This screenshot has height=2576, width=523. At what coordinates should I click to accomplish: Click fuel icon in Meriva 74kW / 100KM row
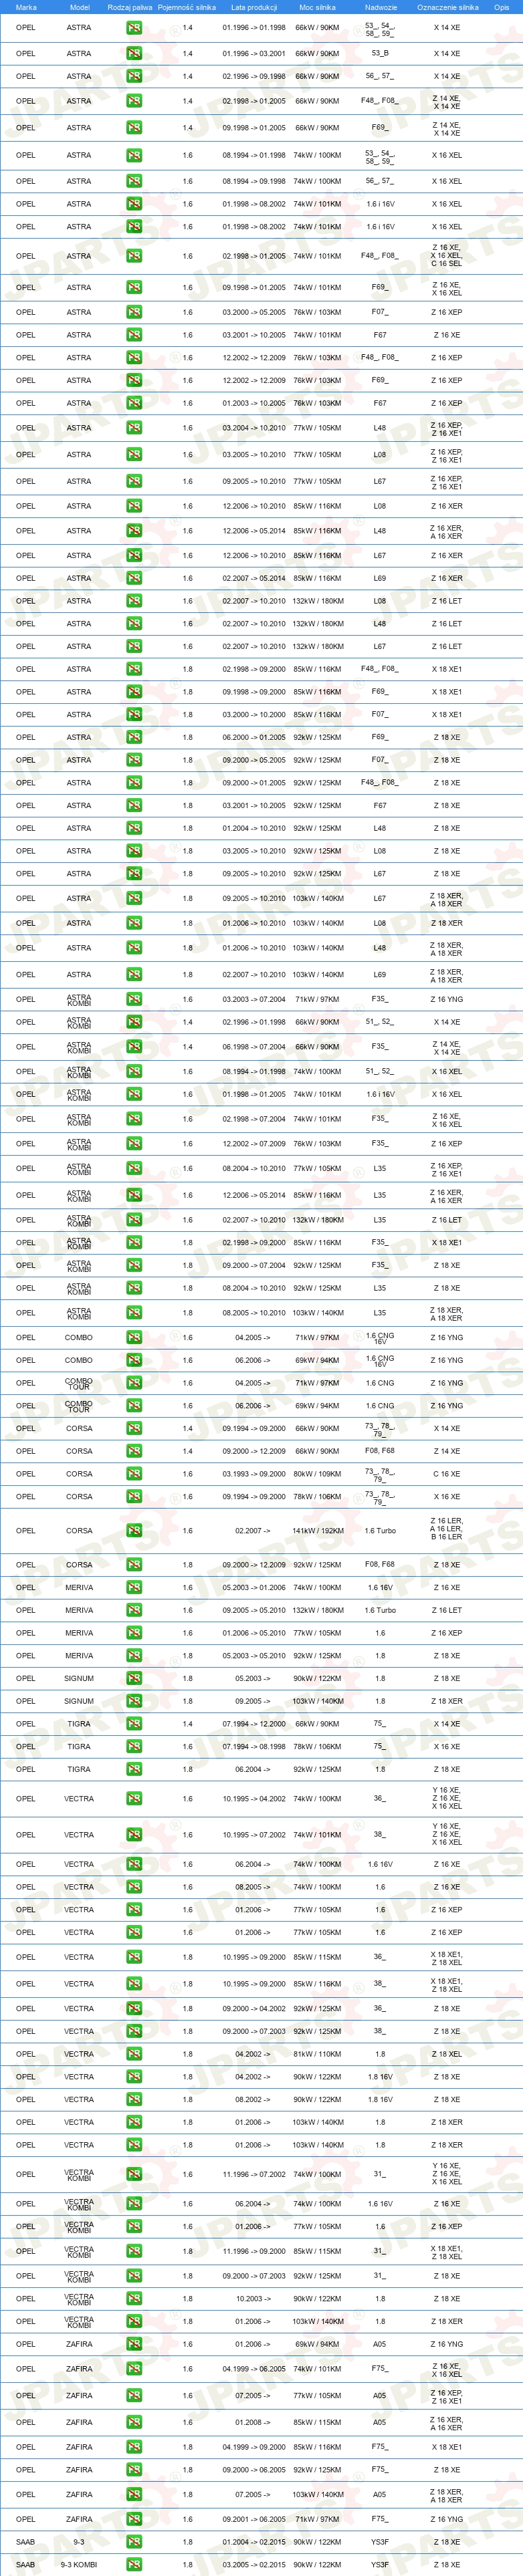click(134, 1588)
